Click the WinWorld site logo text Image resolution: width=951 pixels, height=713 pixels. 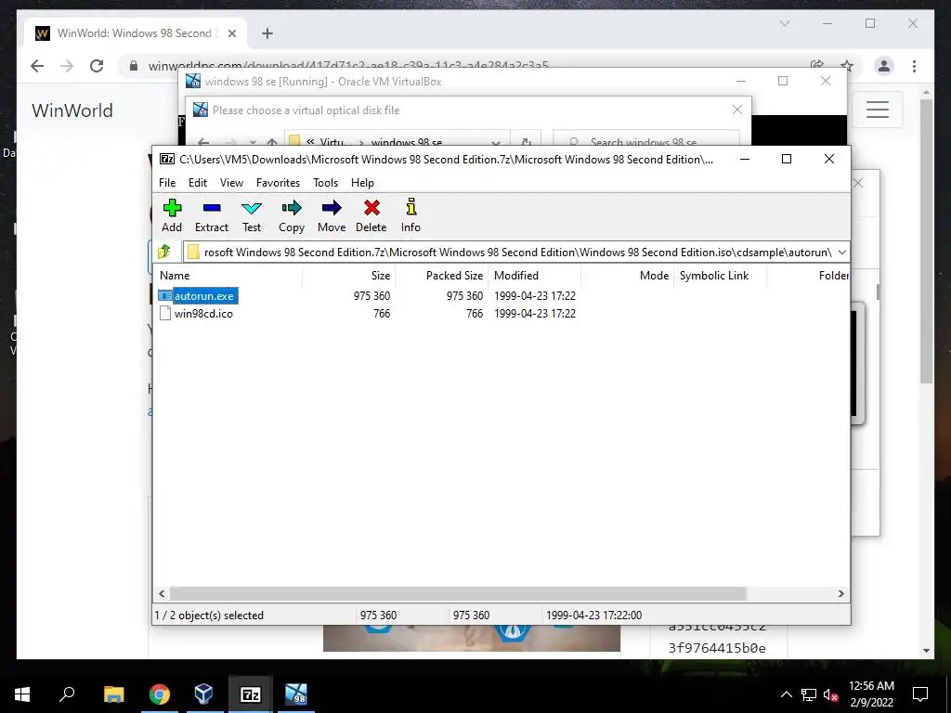72,110
